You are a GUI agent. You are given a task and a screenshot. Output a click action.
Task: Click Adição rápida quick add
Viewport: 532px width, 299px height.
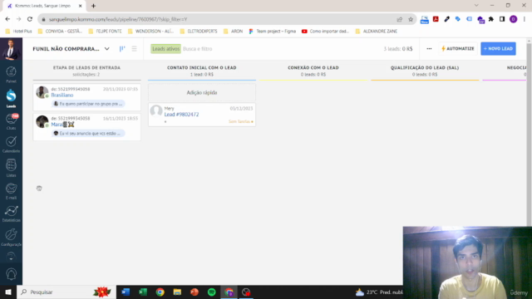[x=202, y=92]
